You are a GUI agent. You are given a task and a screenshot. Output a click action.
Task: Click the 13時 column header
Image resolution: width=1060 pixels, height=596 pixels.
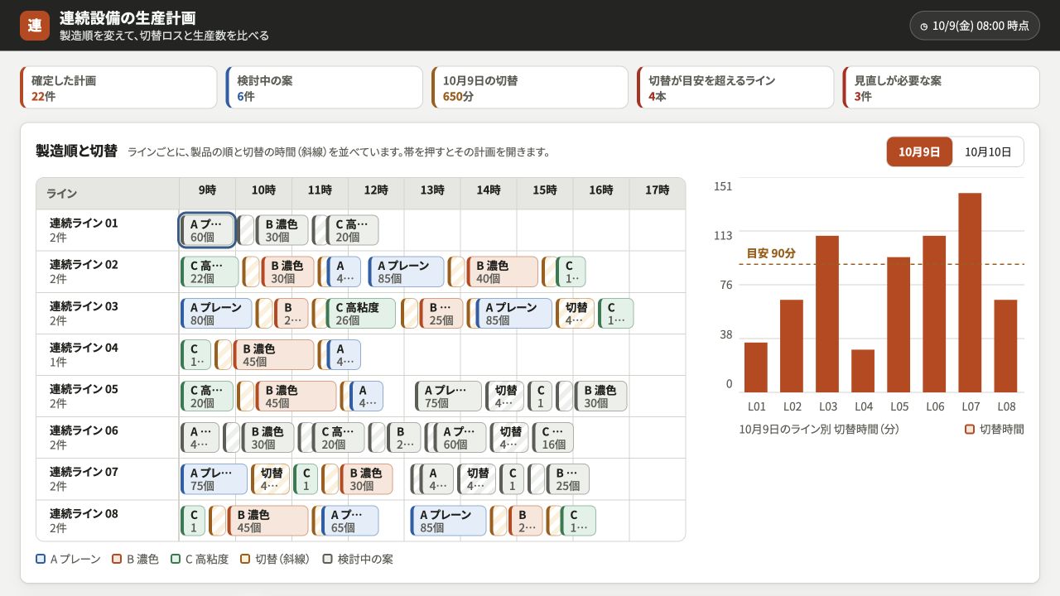432,190
